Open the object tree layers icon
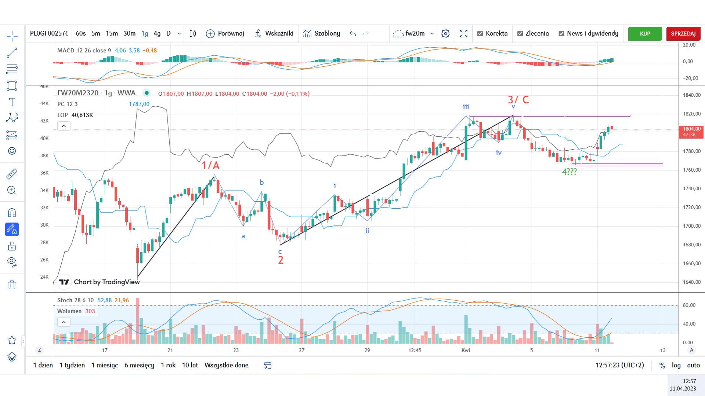Screen dimensions: 705x396 tap(12, 357)
